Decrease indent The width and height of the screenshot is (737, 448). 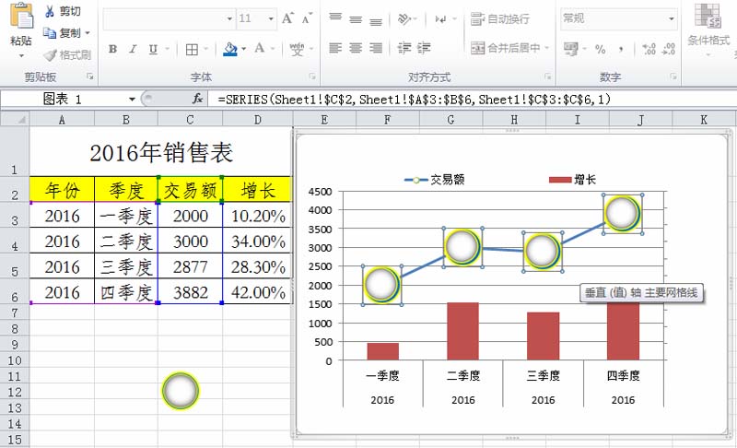pos(404,48)
